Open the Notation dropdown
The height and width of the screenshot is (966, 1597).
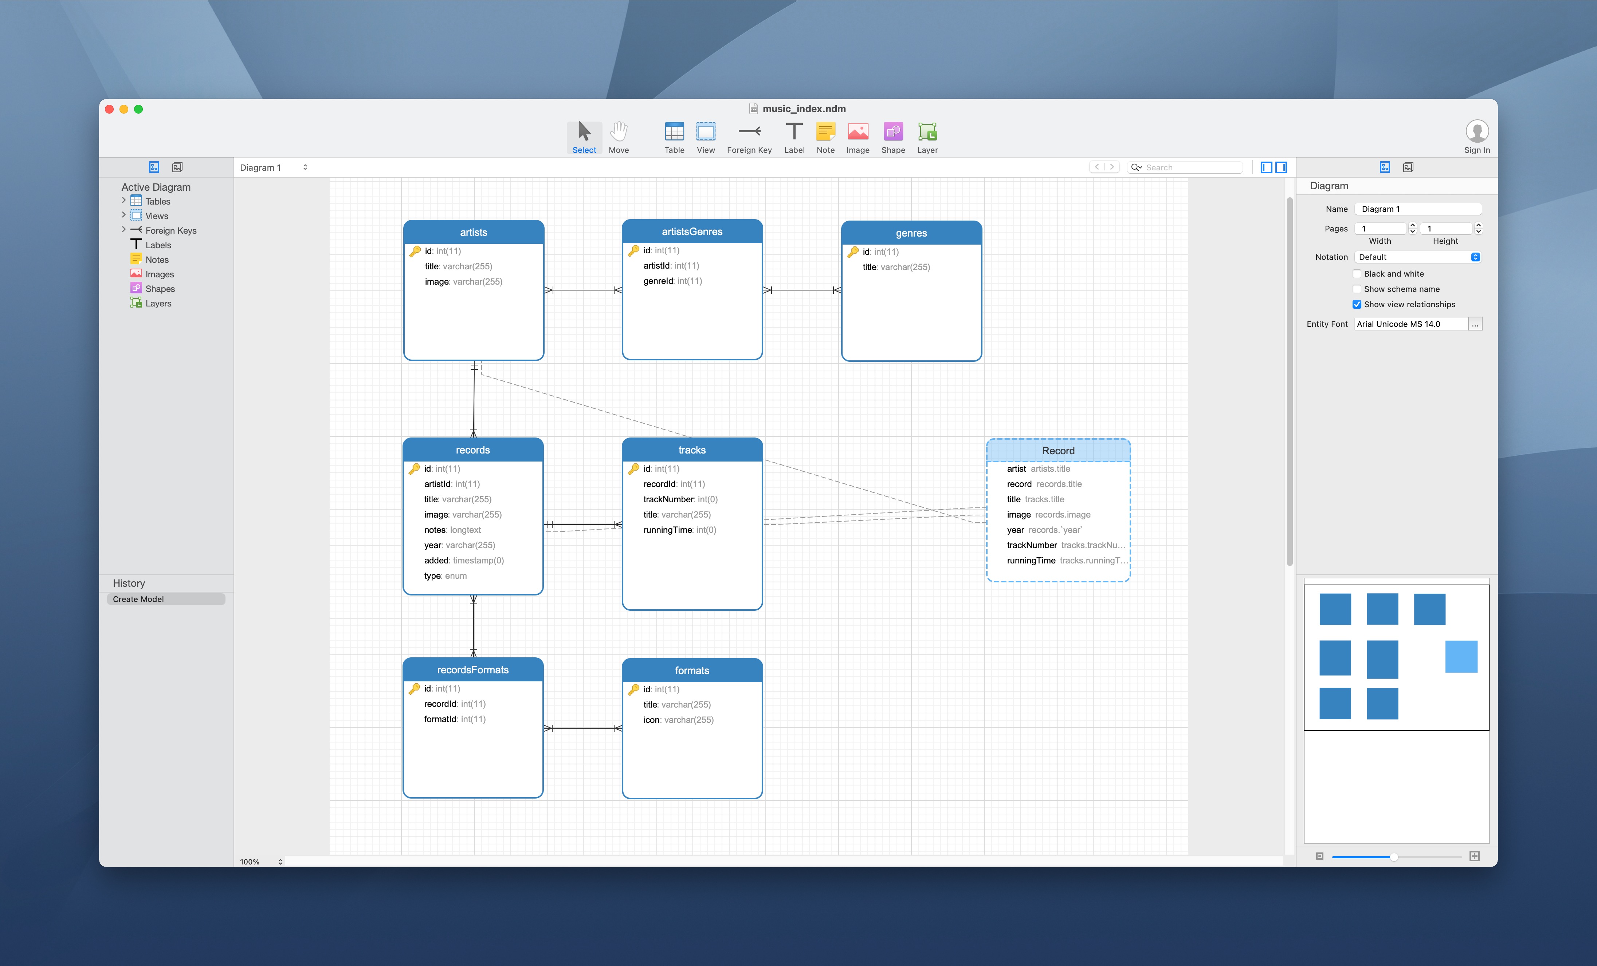1417,257
